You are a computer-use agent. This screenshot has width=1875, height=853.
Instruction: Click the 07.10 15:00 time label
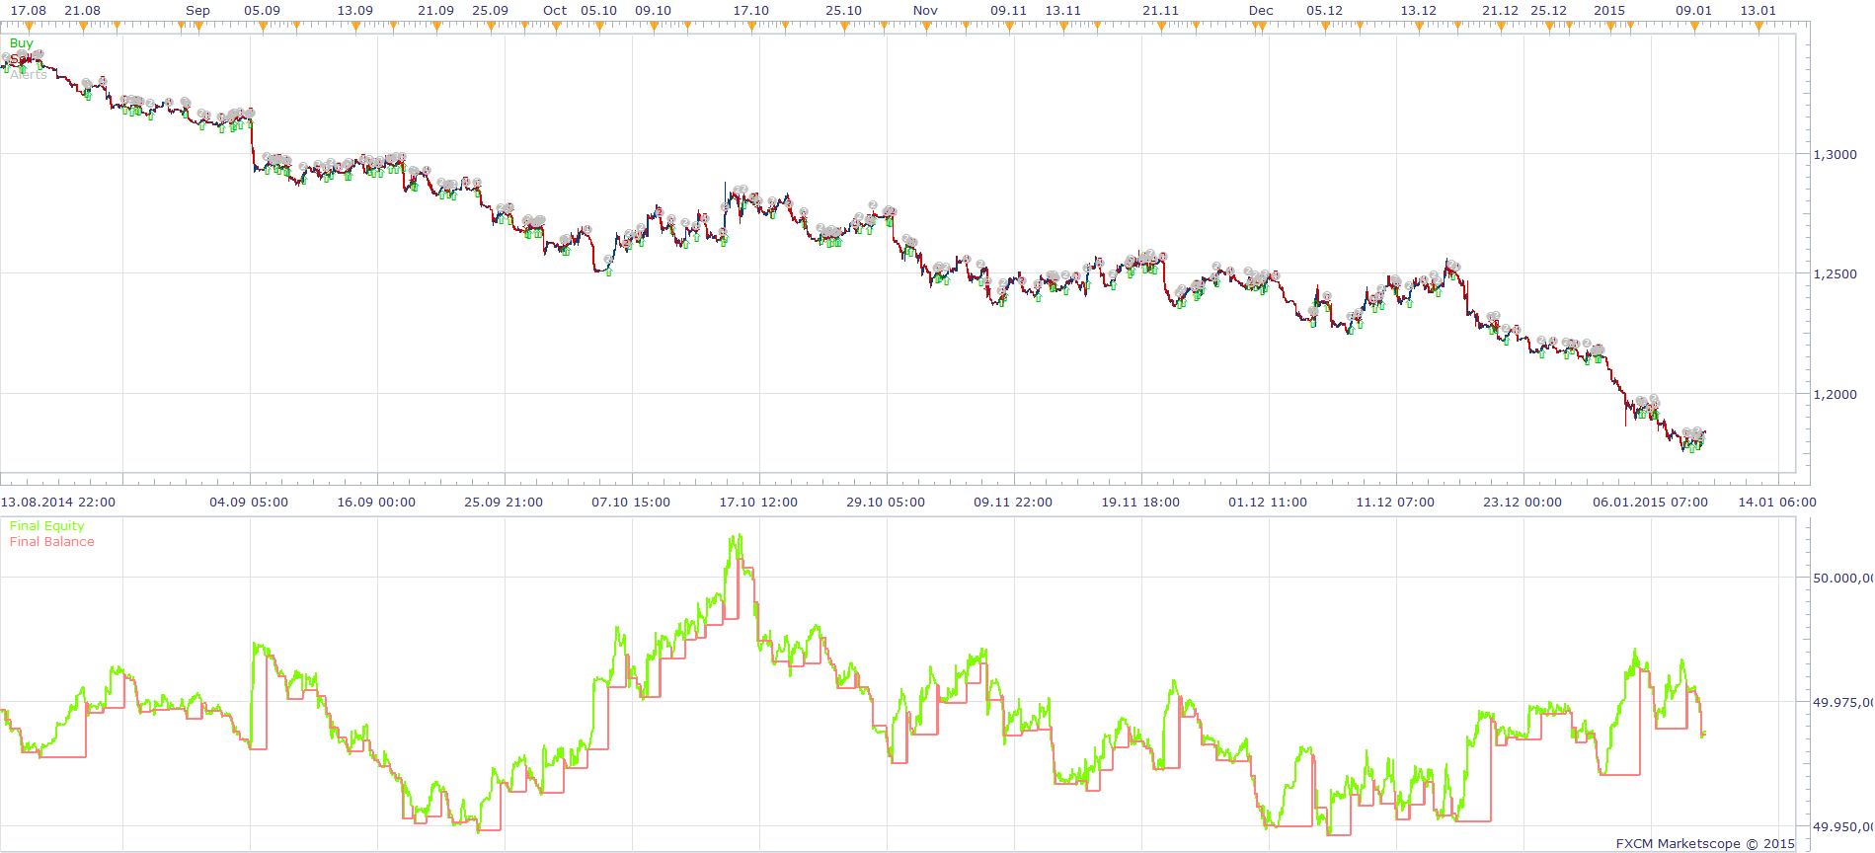[x=631, y=503]
